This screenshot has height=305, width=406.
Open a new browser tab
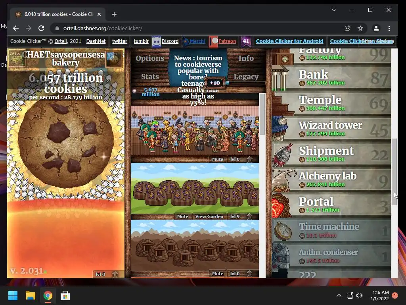pos(114,14)
